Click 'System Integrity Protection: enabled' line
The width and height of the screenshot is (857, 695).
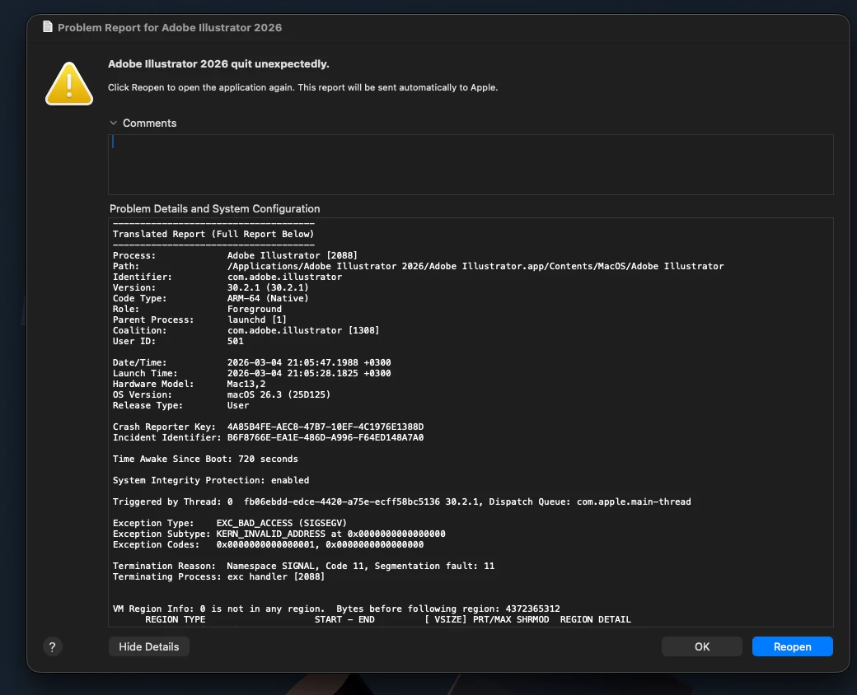click(x=211, y=480)
